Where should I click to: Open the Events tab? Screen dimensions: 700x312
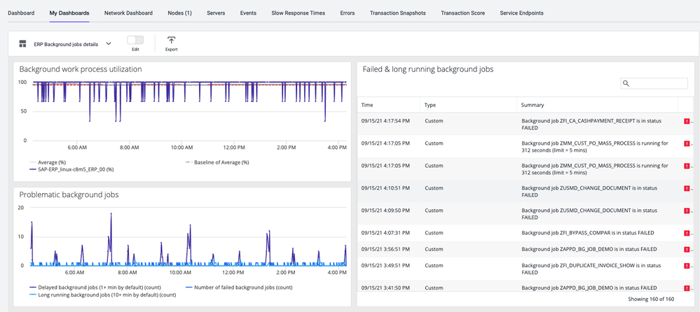[x=248, y=13]
